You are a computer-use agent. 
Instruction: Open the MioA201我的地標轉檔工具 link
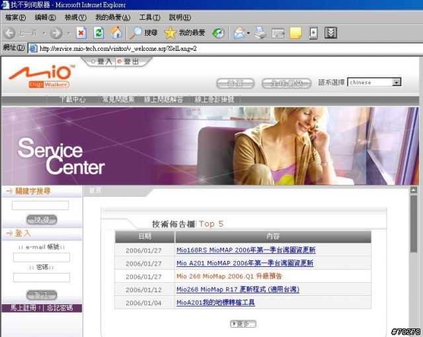point(215,303)
